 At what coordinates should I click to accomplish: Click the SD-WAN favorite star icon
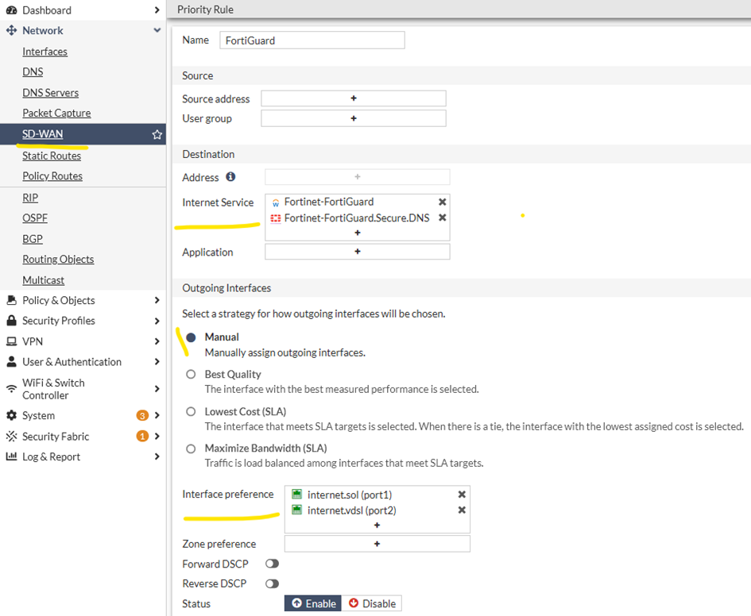(157, 135)
